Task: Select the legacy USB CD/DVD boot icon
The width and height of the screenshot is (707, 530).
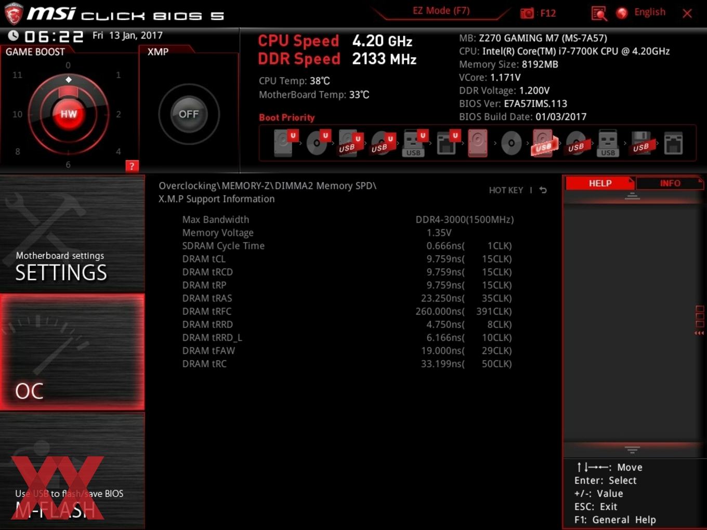Action: click(x=577, y=143)
